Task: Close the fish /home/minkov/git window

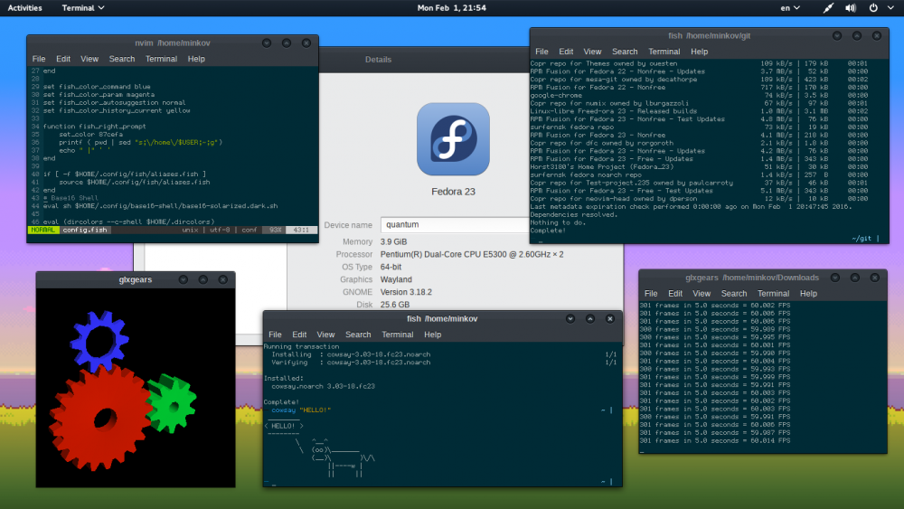Action: tap(876, 36)
